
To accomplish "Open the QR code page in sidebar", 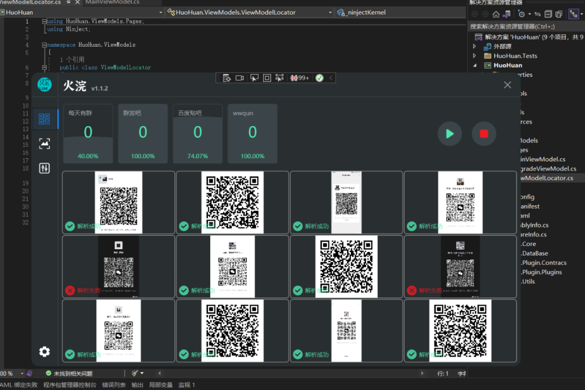I will pos(44,119).
